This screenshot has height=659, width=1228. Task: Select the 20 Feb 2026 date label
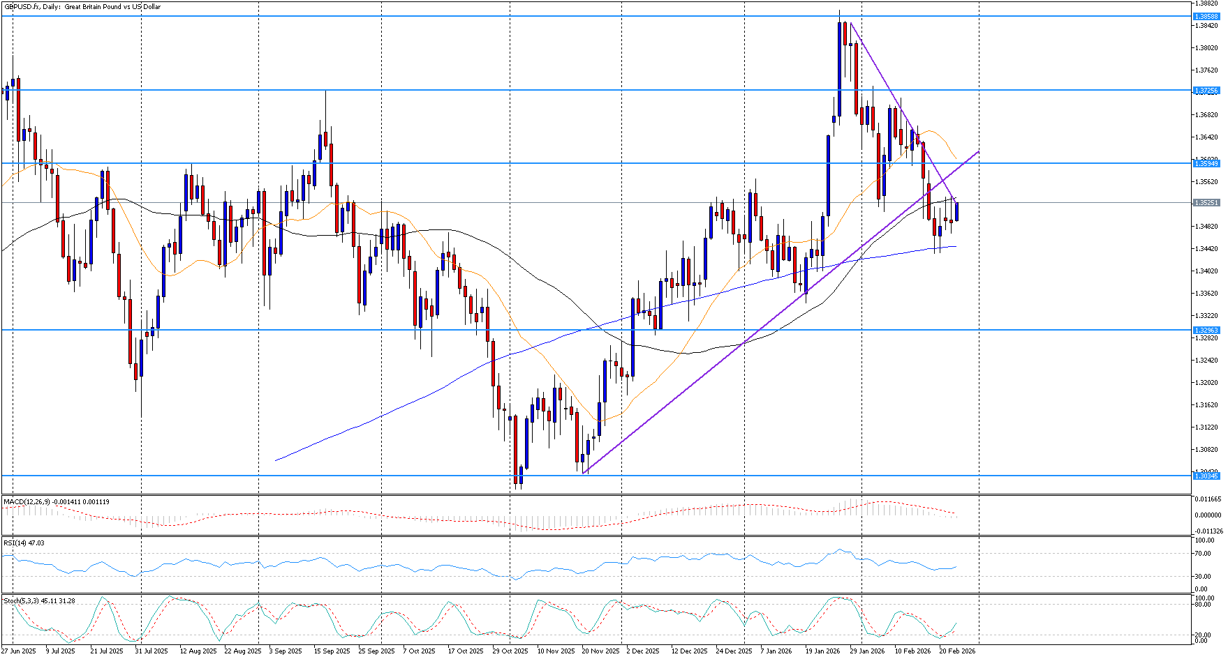coord(957,651)
